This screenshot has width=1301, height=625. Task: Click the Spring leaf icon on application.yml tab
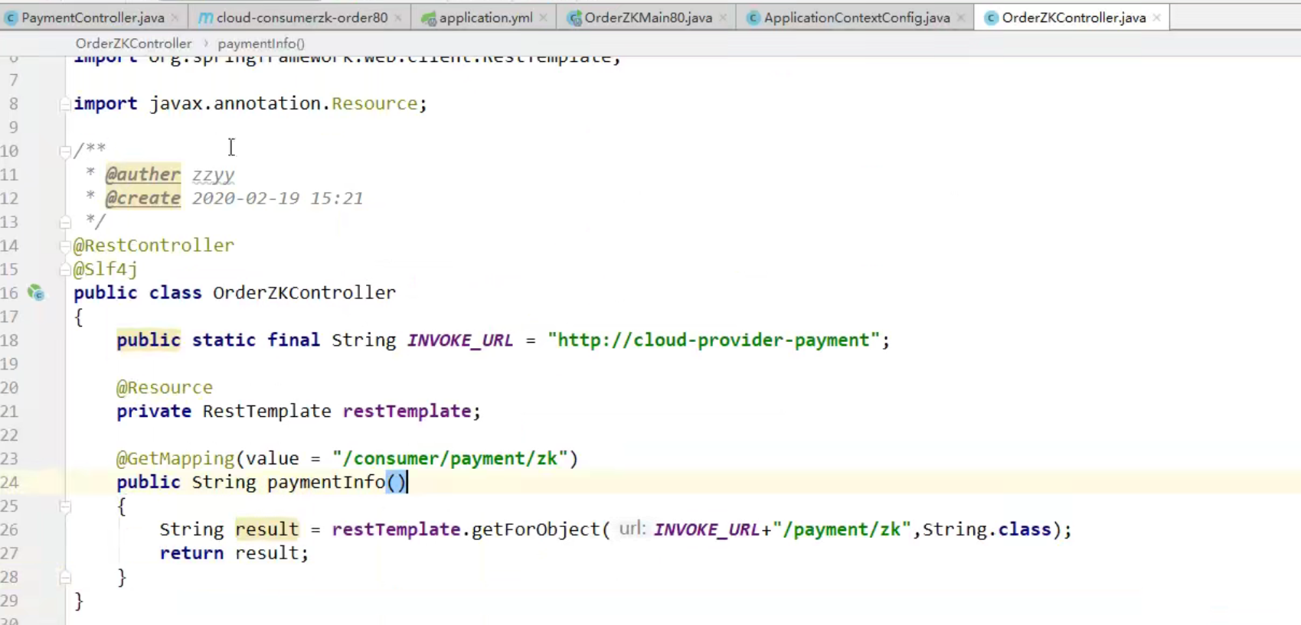pyautogui.click(x=429, y=18)
